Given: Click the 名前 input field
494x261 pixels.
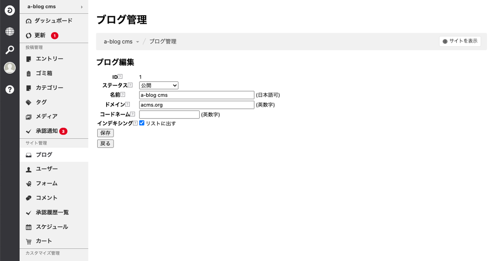Looking at the screenshot, I should click(x=197, y=95).
